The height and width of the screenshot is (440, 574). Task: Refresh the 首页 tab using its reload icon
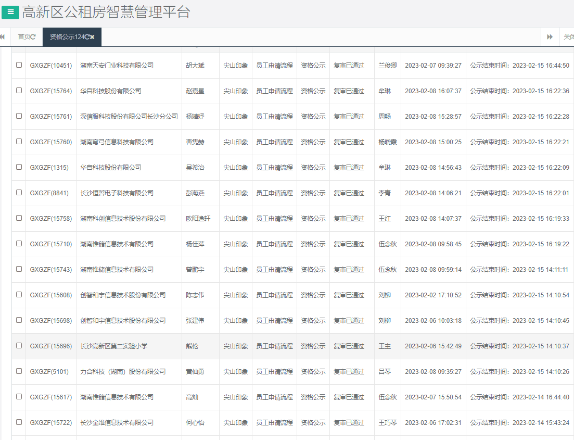(33, 37)
